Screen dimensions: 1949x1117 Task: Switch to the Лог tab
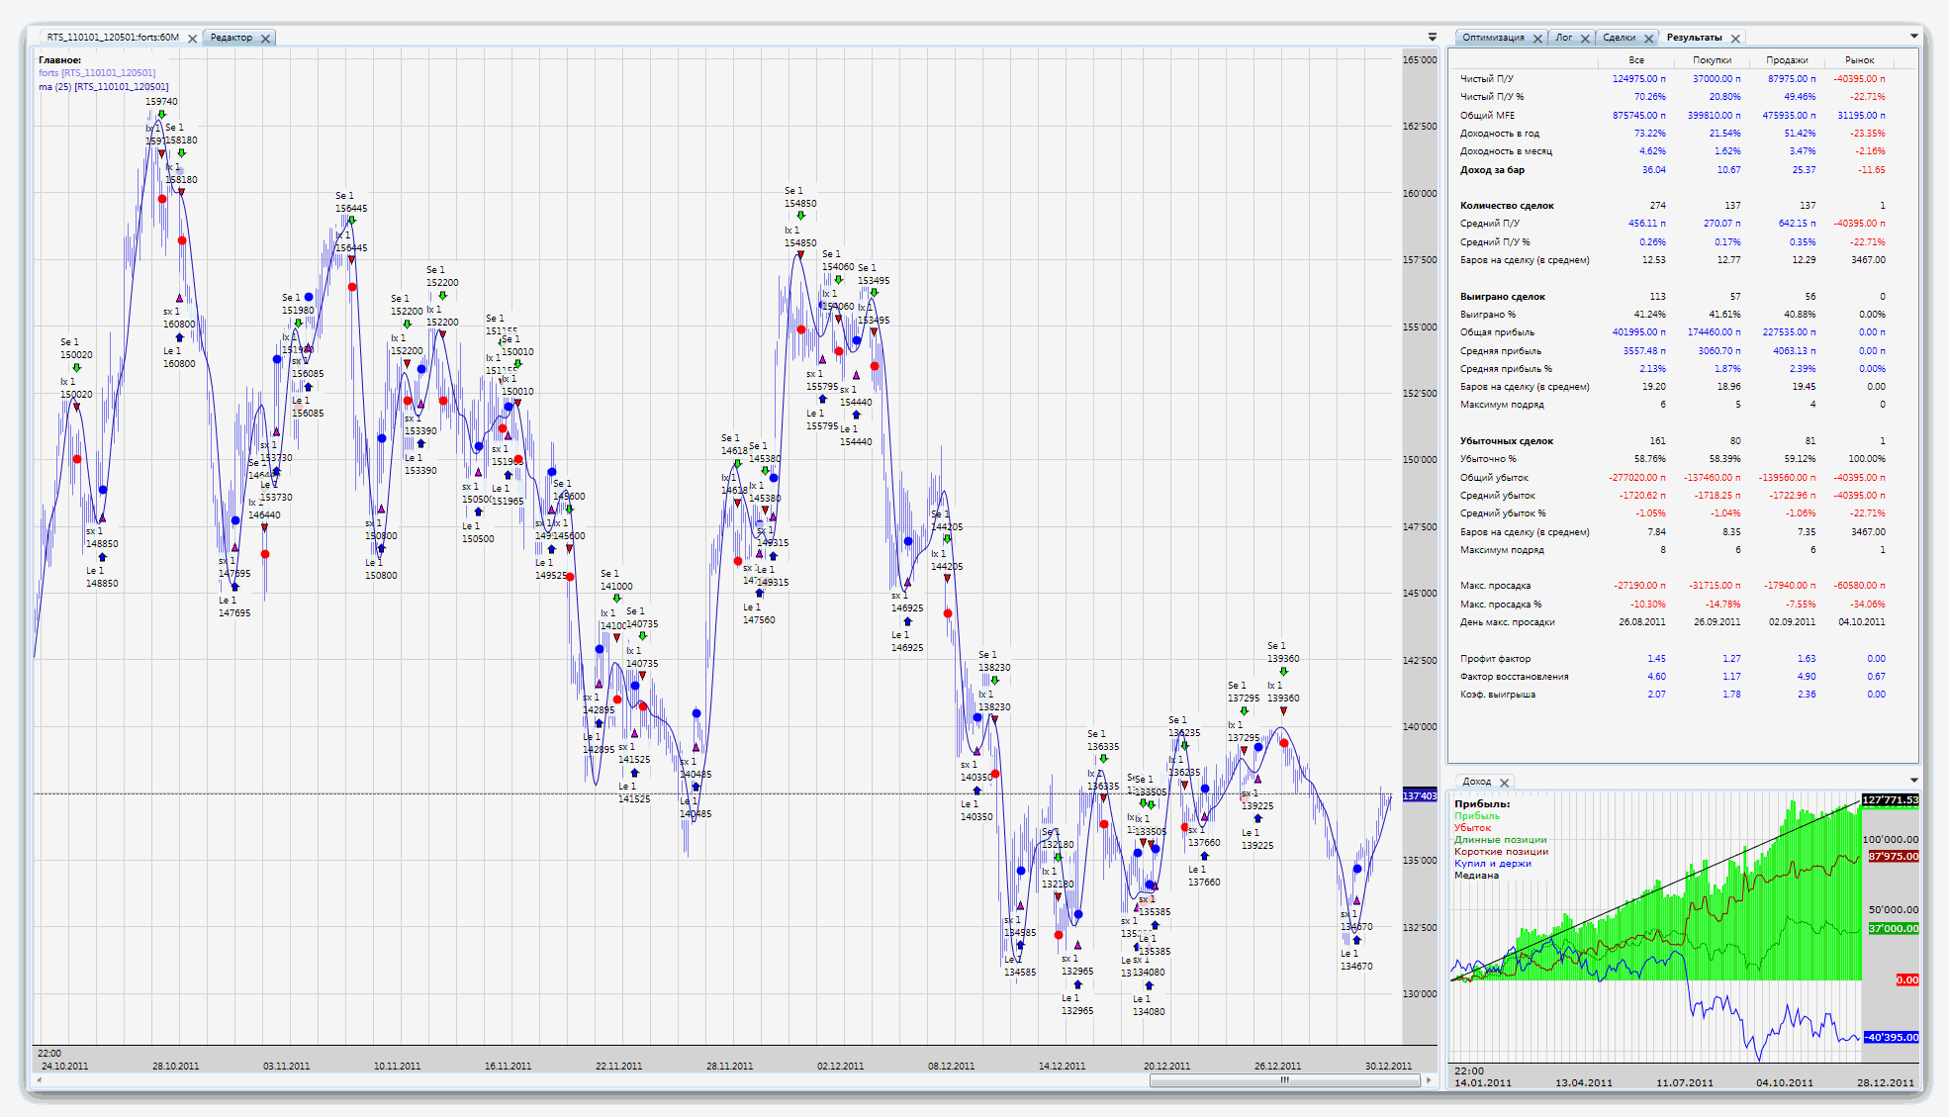1563,38
